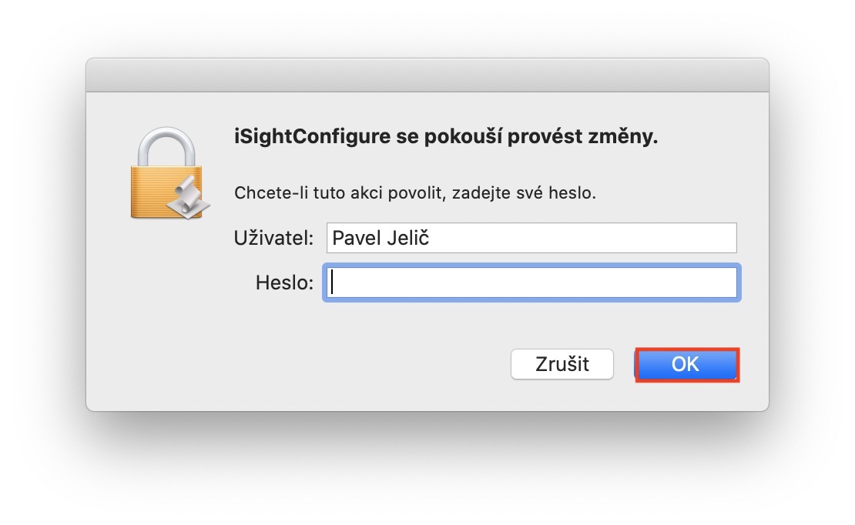Click the Uživatel: label

(273, 239)
